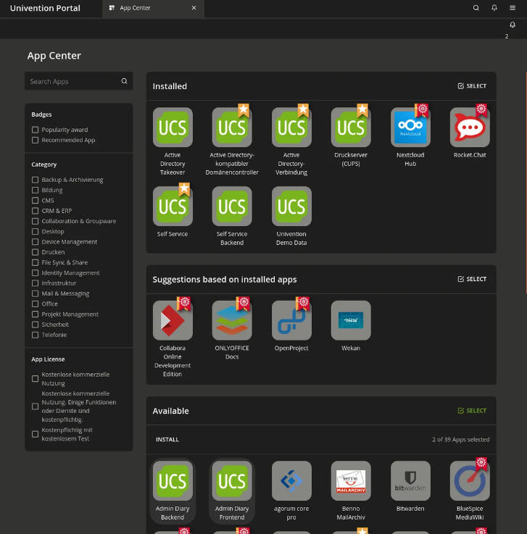The height and width of the screenshot is (534, 527).
Task: Check the Desktop category
Action: click(x=35, y=232)
